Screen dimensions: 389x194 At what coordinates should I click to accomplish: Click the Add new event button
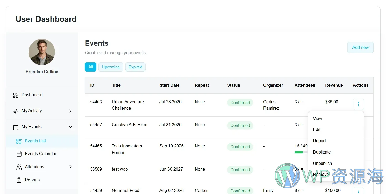pos(360,47)
